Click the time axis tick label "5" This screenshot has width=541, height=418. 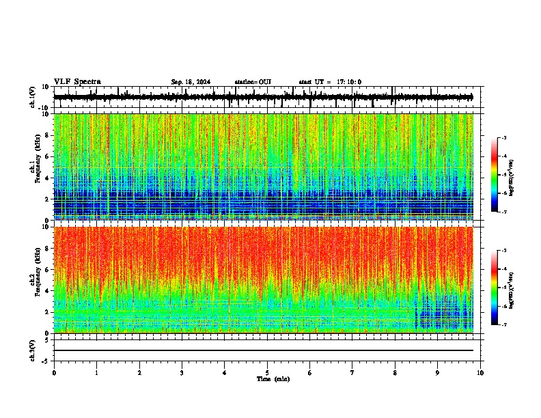[x=267, y=373]
